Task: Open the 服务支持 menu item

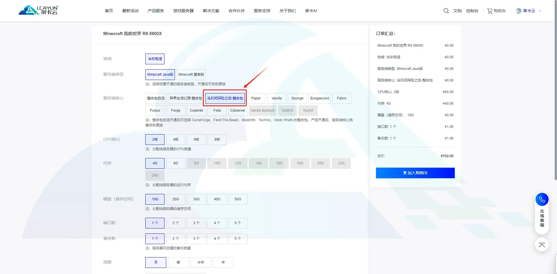Action: pyautogui.click(x=262, y=11)
